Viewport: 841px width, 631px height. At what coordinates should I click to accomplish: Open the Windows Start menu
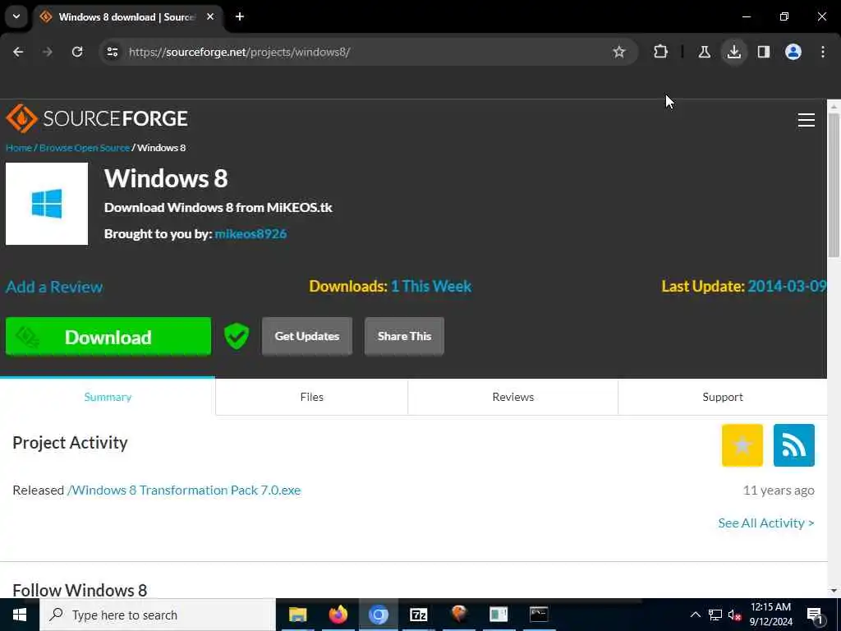(x=20, y=615)
